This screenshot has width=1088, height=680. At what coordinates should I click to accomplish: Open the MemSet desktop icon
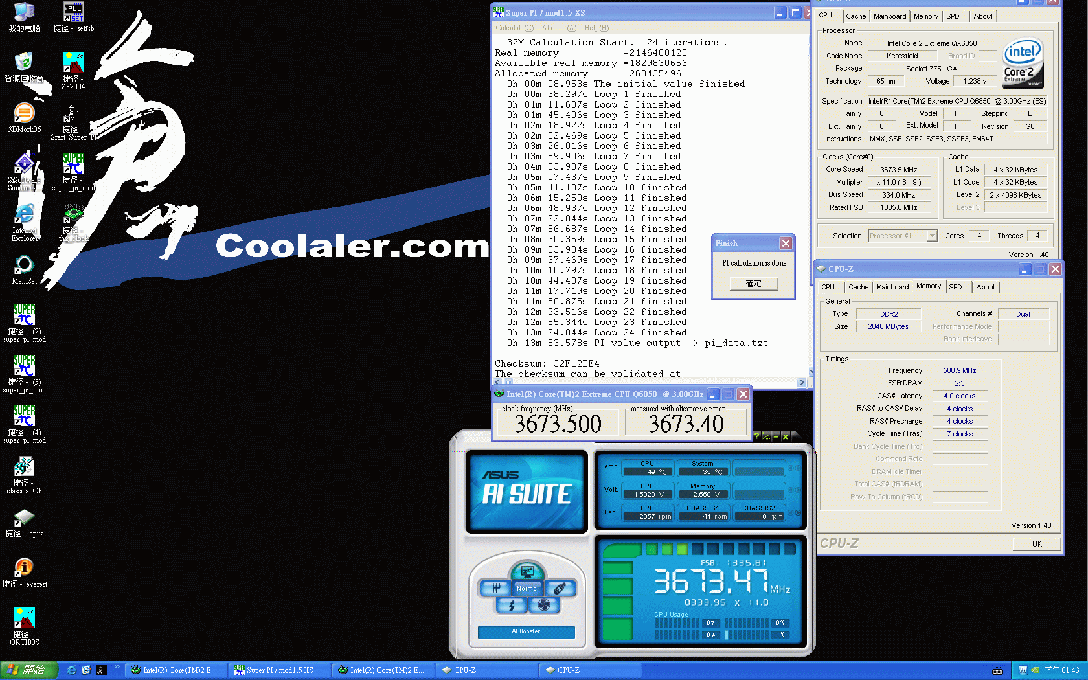tap(24, 269)
